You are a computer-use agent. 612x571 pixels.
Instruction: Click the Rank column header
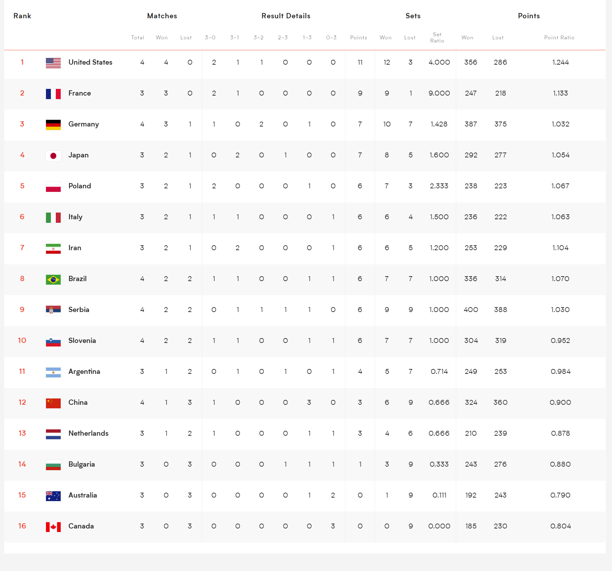pyautogui.click(x=22, y=16)
